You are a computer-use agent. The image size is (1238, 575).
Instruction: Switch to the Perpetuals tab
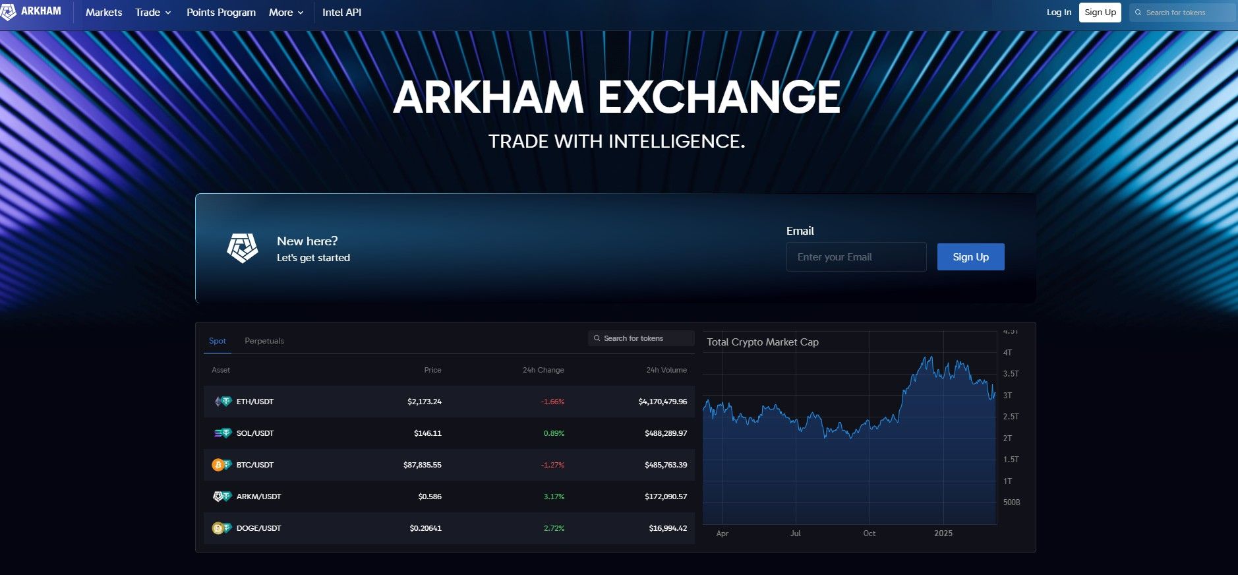[x=264, y=341]
